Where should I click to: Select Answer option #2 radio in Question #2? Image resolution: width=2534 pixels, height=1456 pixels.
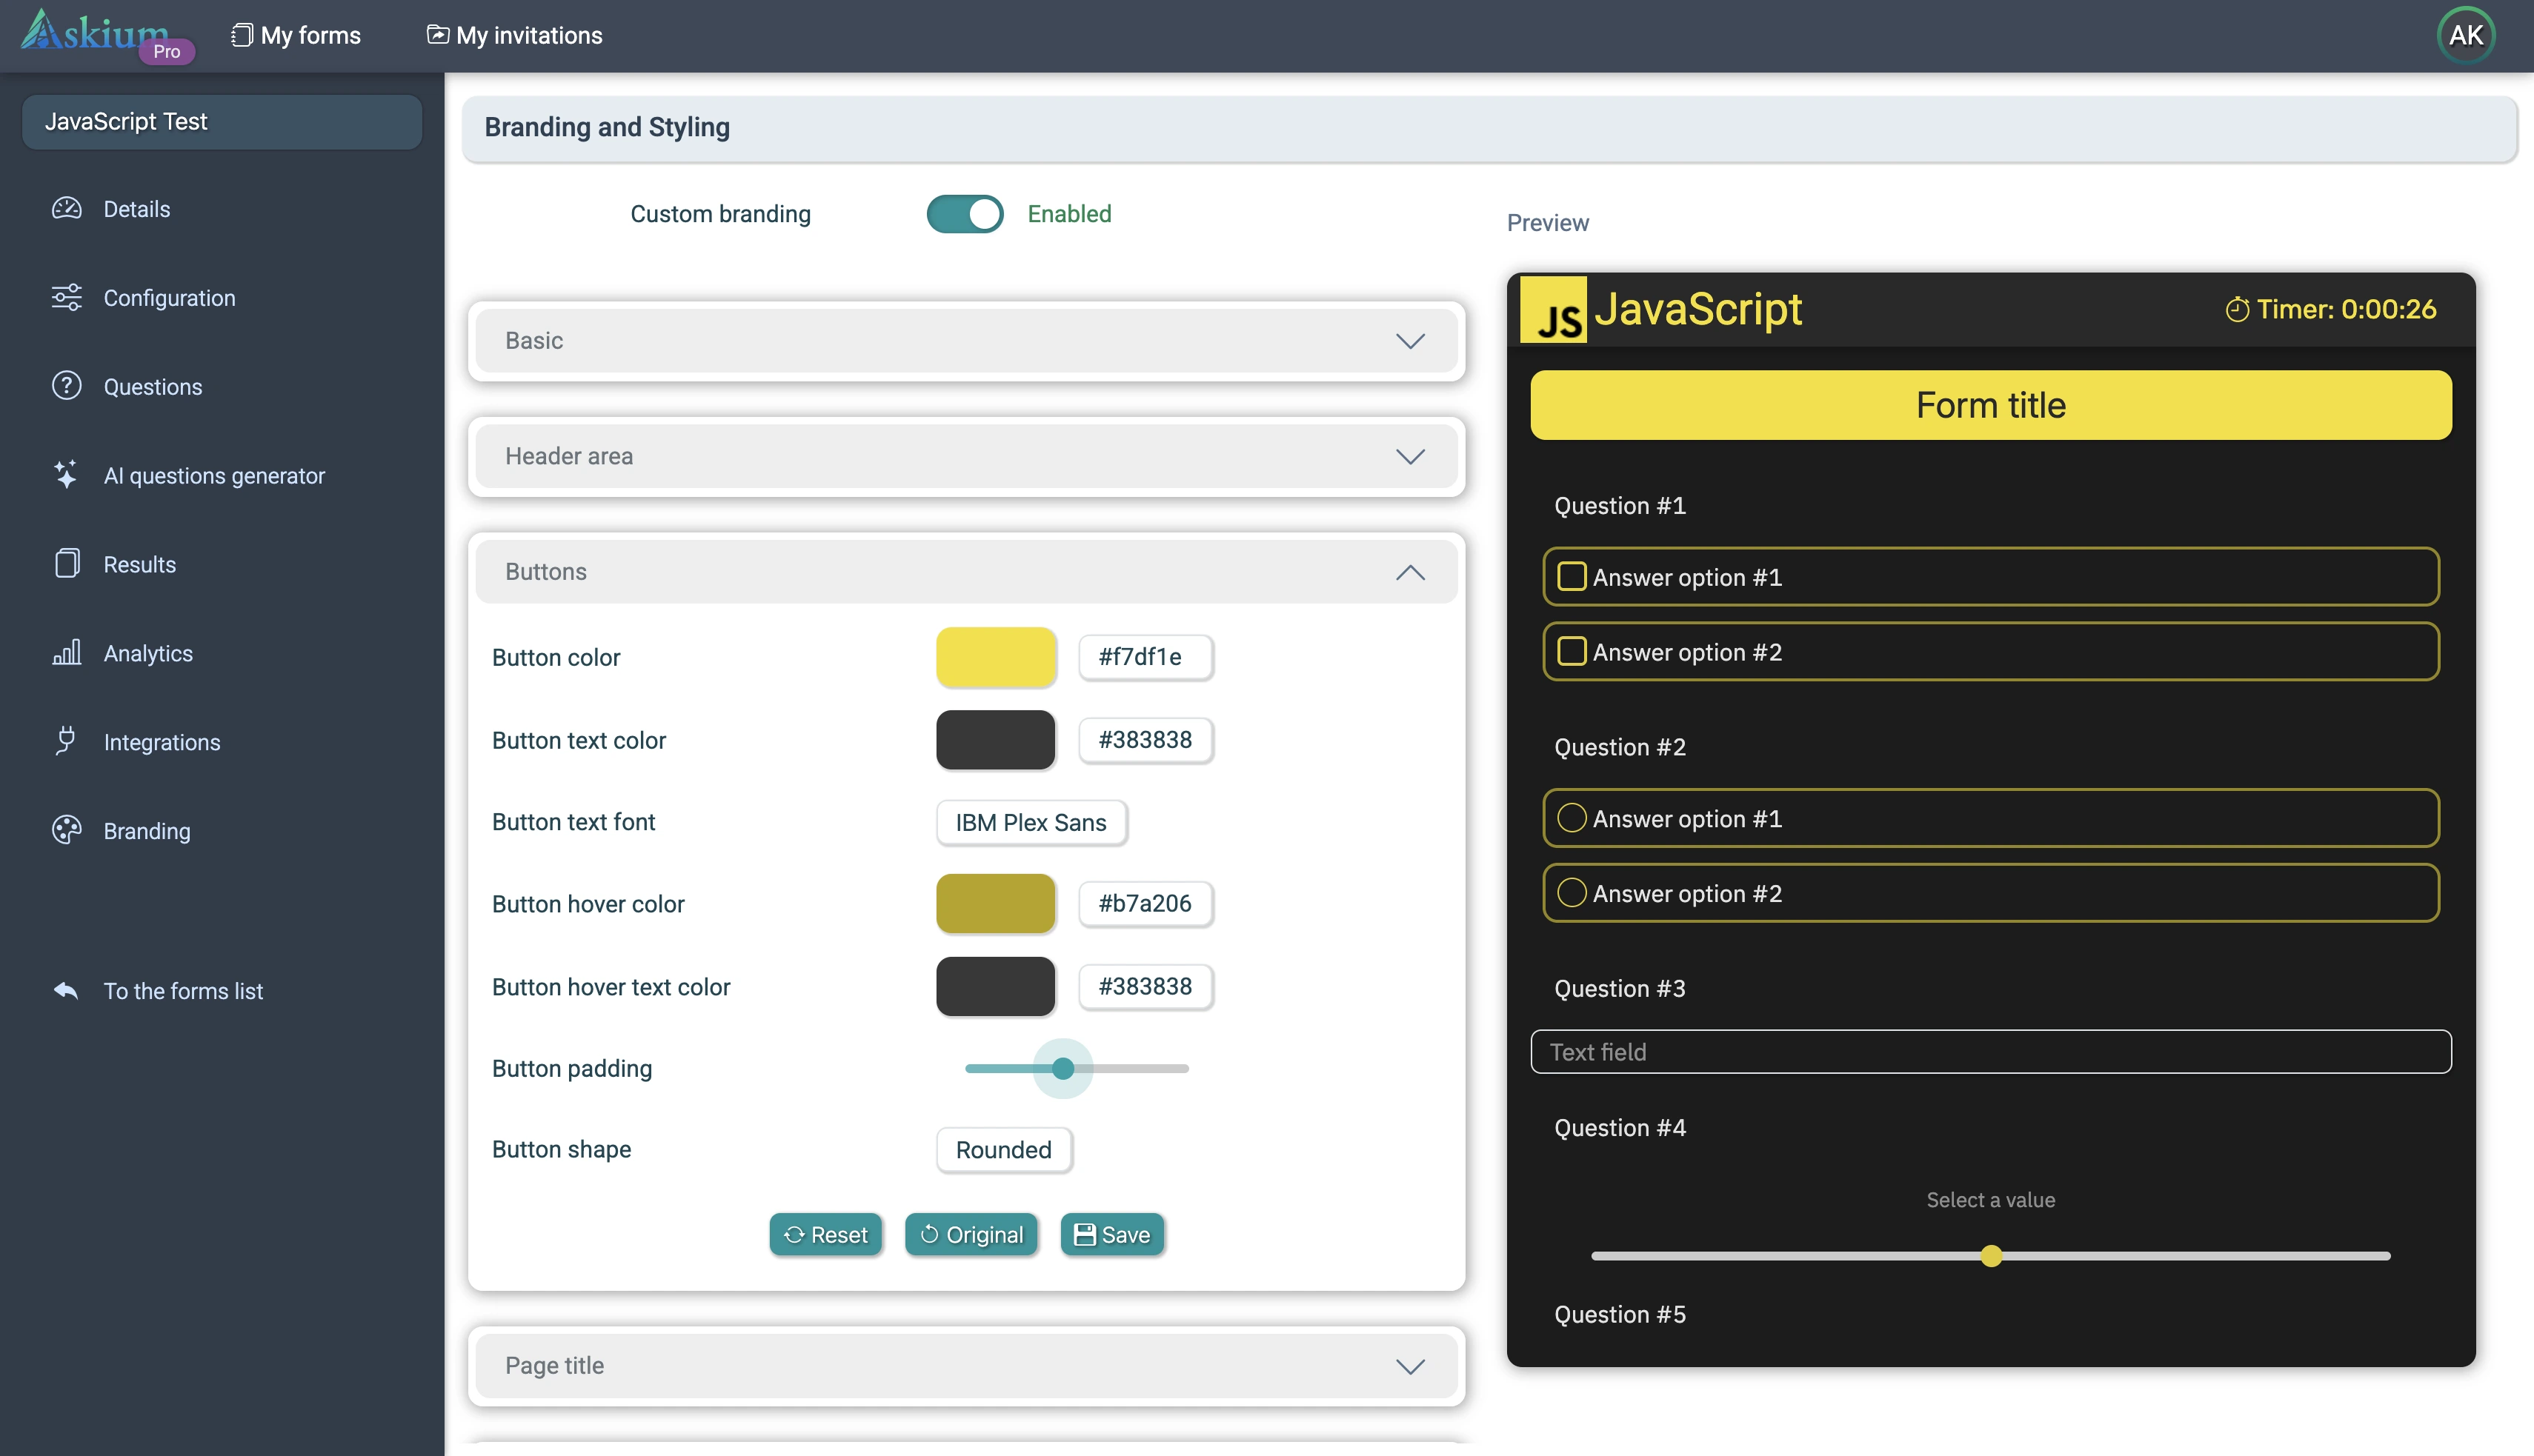(x=1571, y=893)
